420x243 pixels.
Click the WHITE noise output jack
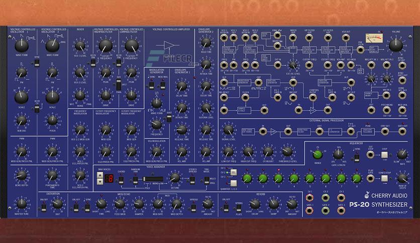tap(277, 46)
